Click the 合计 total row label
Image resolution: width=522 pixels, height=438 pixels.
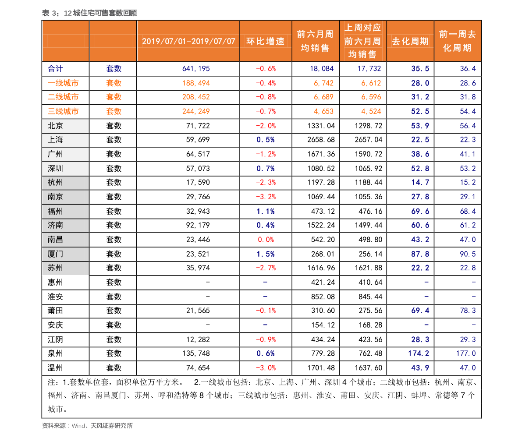coord(56,69)
